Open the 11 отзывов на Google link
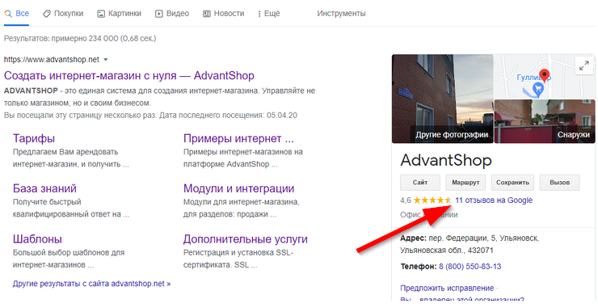Image resolution: width=598 pixels, height=304 pixels. coord(494,201)
